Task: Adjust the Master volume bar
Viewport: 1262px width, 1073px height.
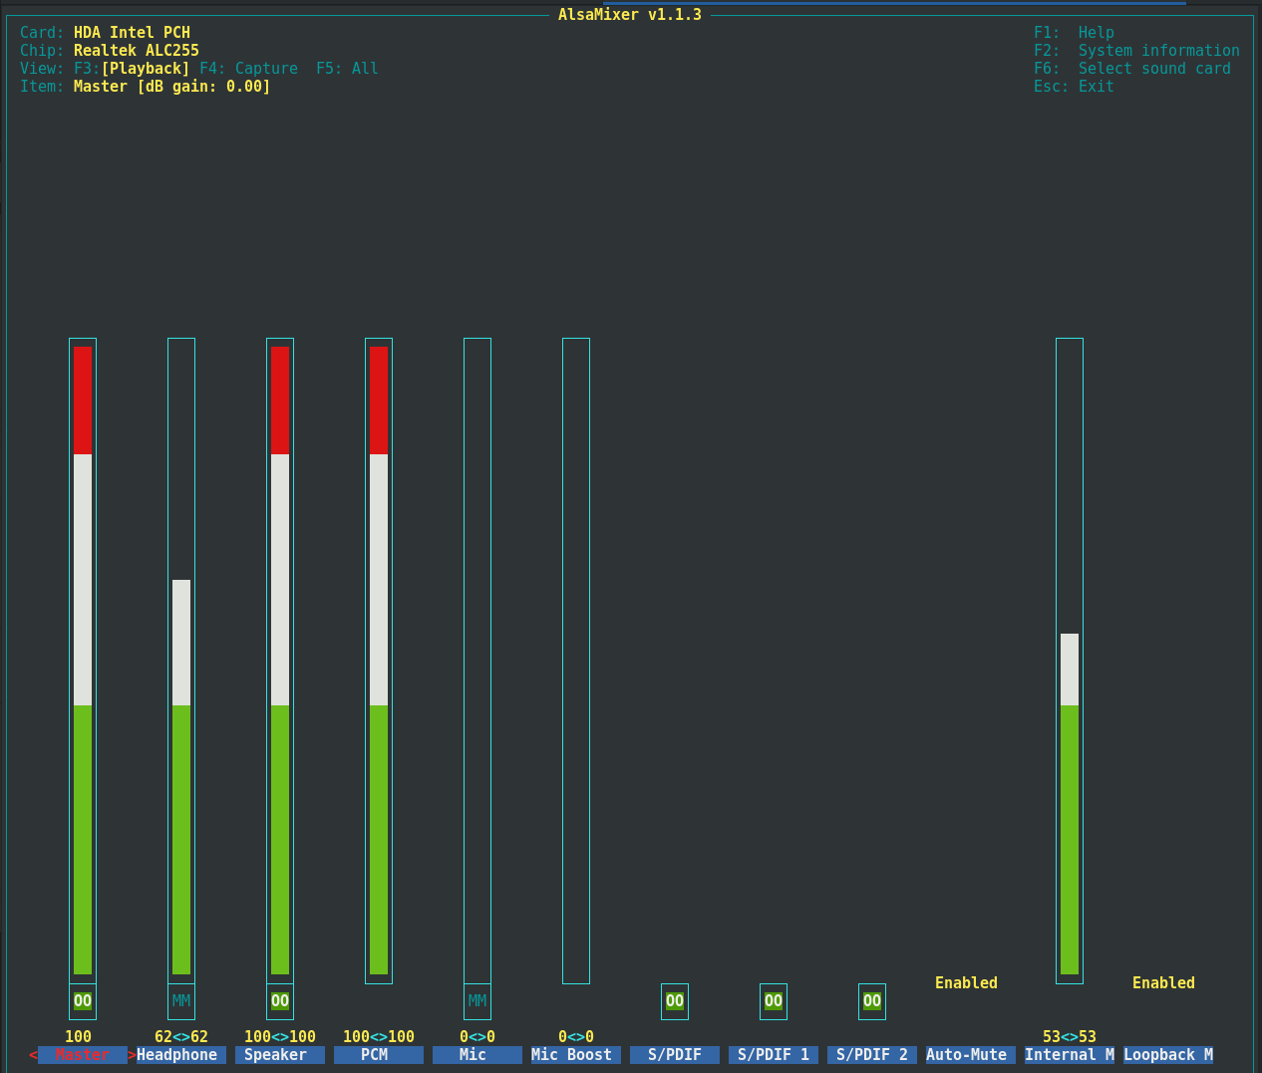Action: click(x=83, y=661)
